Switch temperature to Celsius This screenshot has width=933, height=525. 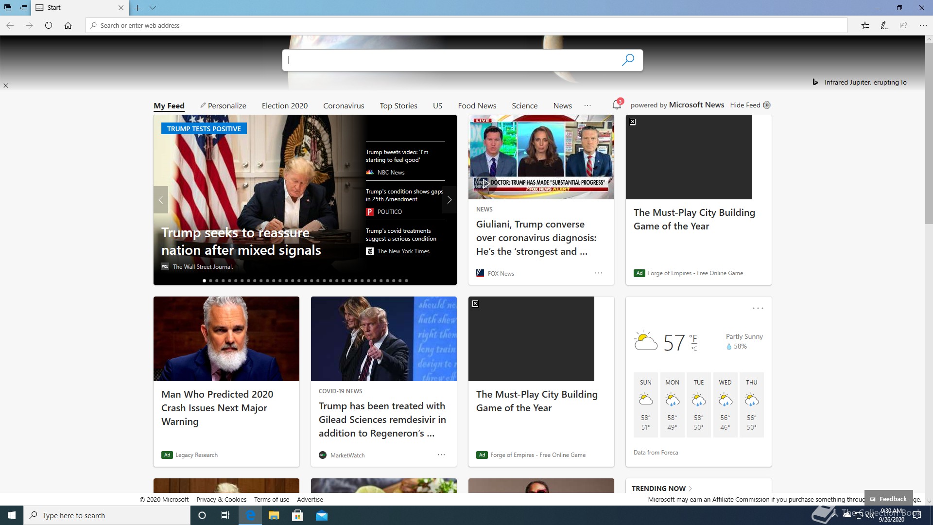694,349
